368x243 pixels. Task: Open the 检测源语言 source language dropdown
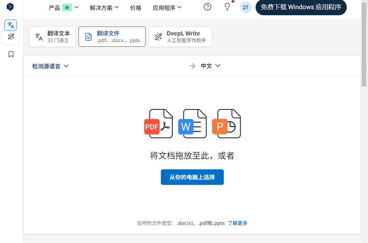coord(51,66)
